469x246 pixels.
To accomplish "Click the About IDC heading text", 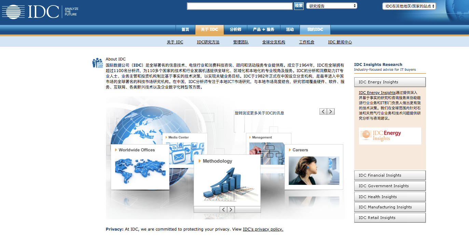I will [116, 59].
